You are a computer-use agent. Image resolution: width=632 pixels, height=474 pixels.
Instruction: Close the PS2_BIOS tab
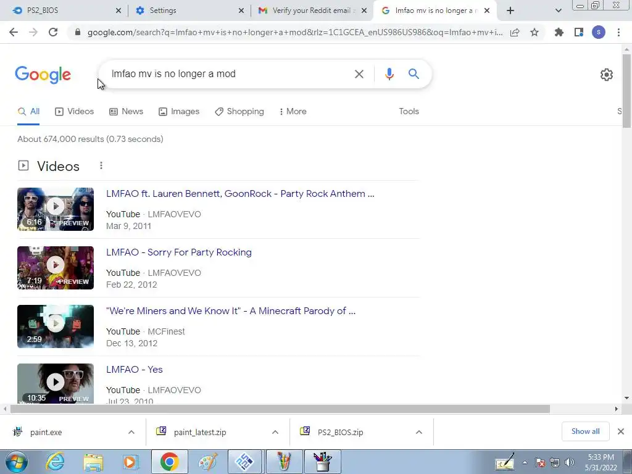[x=118, y=11]
